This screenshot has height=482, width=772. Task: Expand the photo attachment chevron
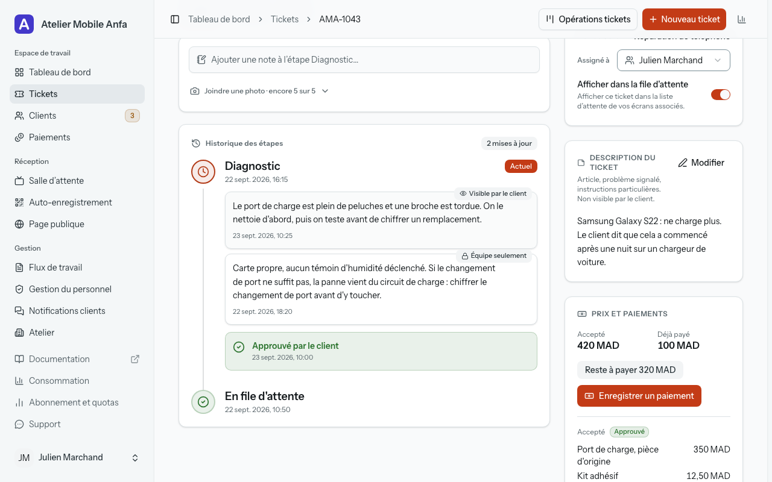click(325, 91)
